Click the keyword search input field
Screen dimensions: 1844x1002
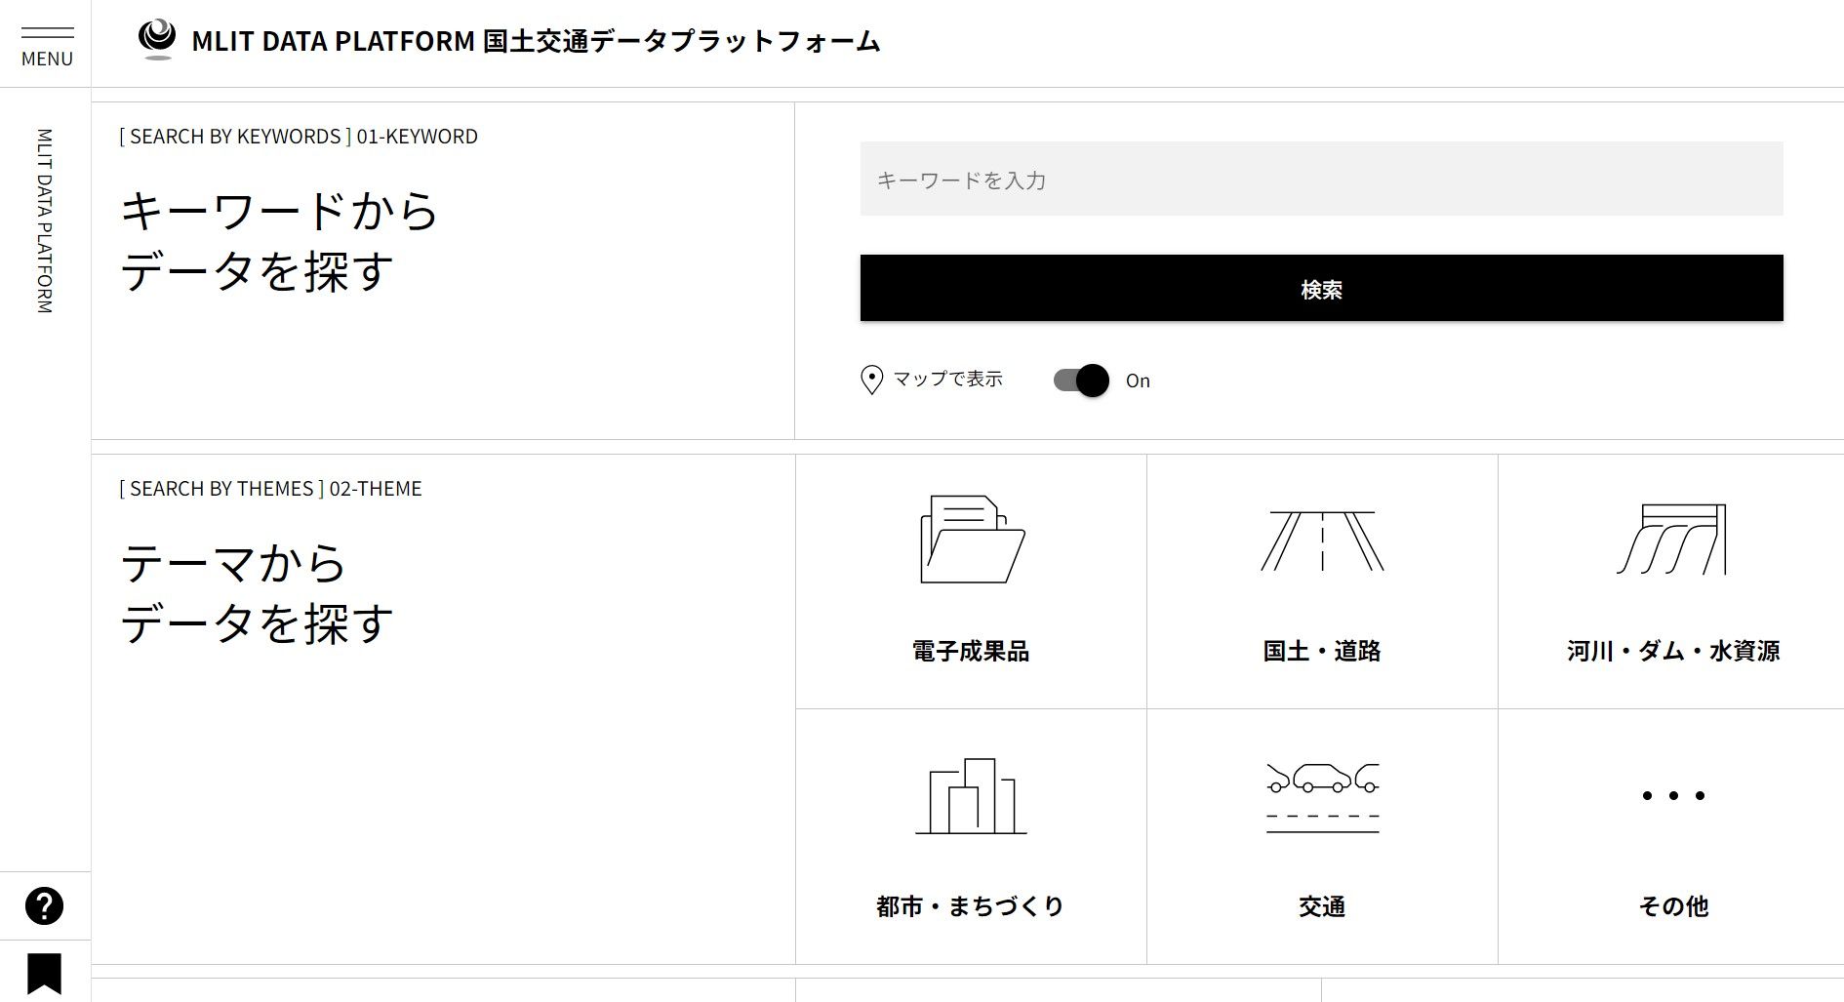(1321, 180)
